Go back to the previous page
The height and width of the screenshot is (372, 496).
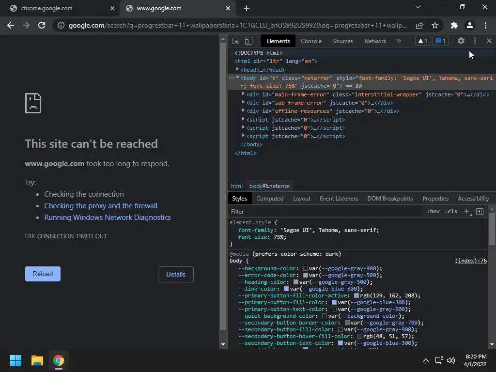click(11, 25)
